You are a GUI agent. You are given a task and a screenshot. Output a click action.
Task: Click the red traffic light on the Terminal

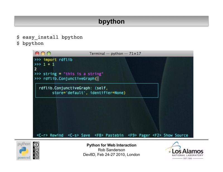(x=38, y=53)
